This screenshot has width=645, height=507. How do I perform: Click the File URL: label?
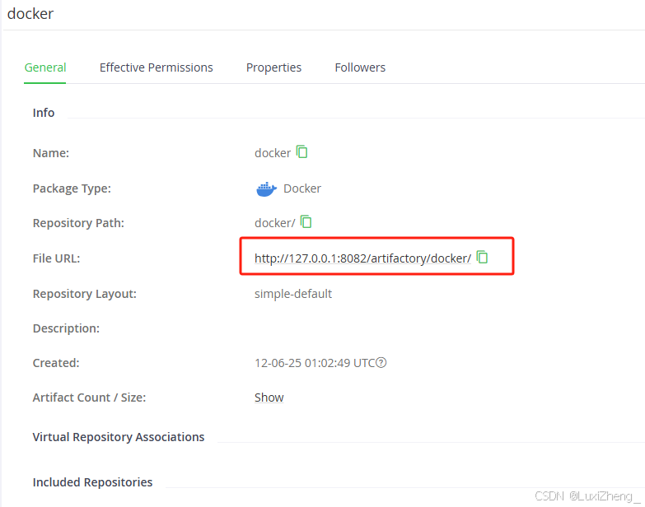point(56,258)
